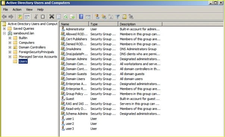Click the Forward arrow in toolbar
This screenshot has width=225, height=137.
pyautogui.click(x=11, y=17)
